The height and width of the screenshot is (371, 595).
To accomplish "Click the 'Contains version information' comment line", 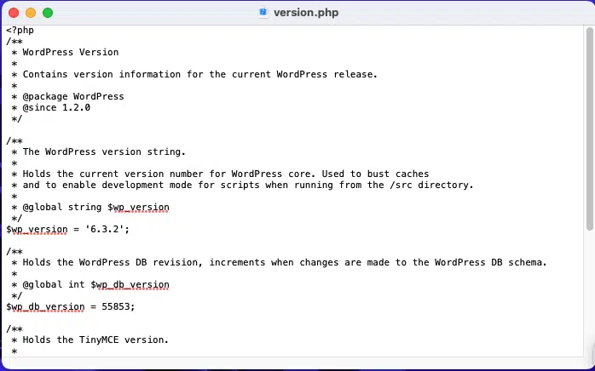I will tap(194, 74).
